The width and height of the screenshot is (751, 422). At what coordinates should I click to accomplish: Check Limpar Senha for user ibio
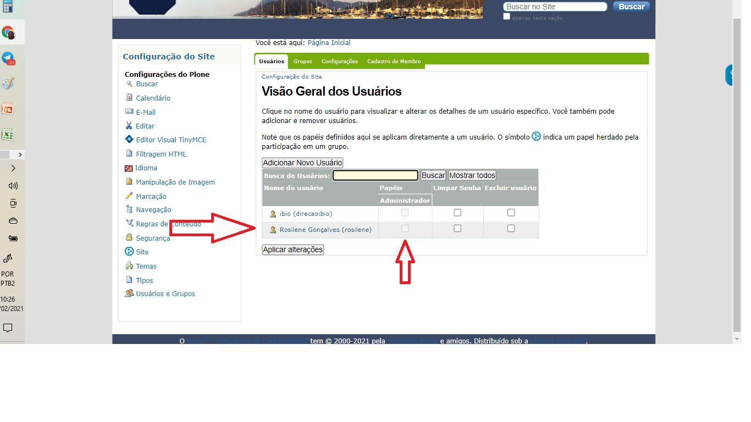(x=457, y=213)
